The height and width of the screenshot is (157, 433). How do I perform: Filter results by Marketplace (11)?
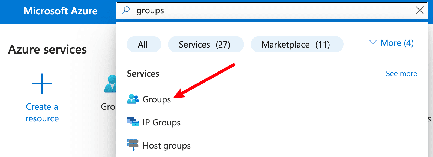297,44
